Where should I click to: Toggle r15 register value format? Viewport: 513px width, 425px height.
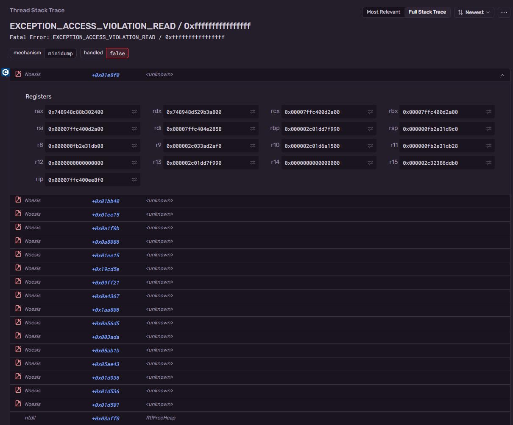tap(489, 163)
